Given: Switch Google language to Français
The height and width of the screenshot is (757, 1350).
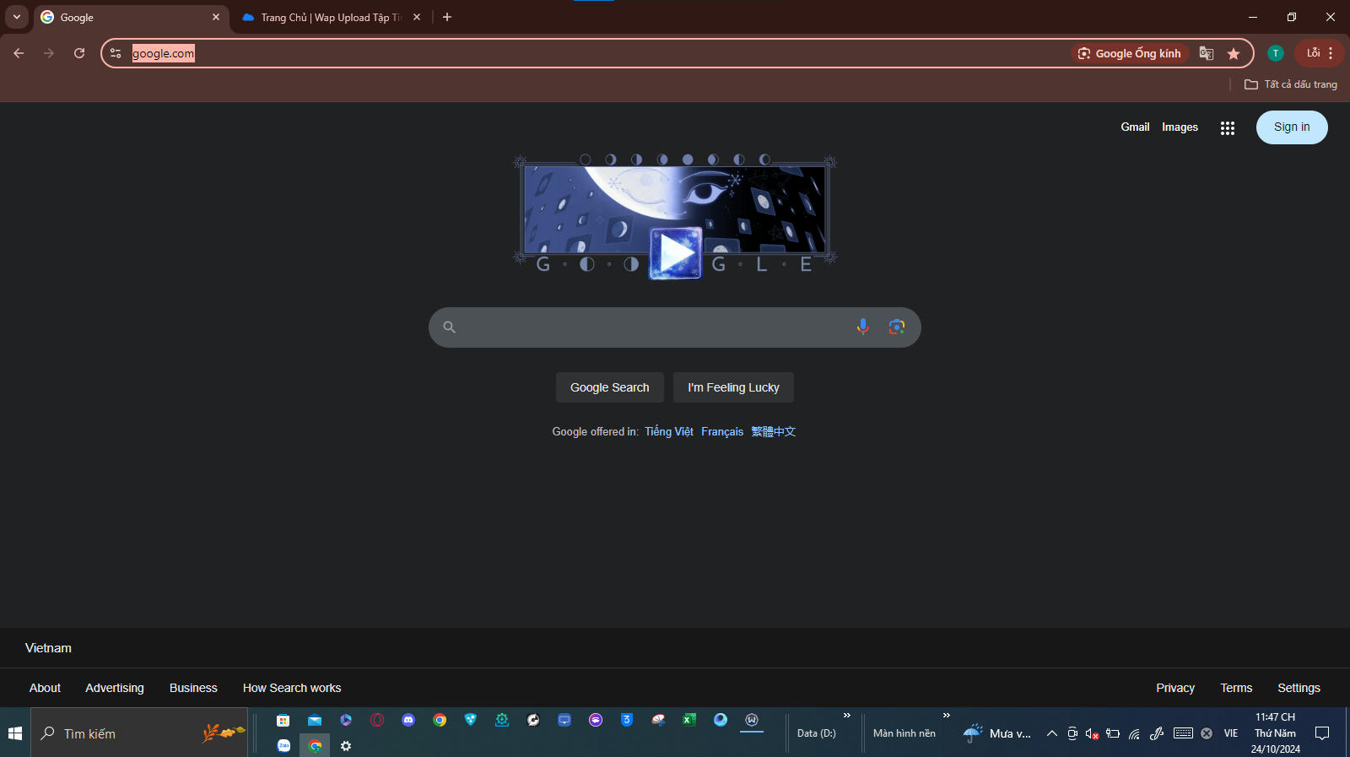Looking at the screenshot, I should click(x=722, y=431).
